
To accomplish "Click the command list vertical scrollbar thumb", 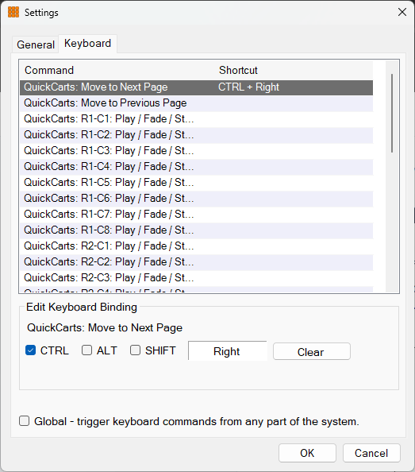I will tap(392, 113).
